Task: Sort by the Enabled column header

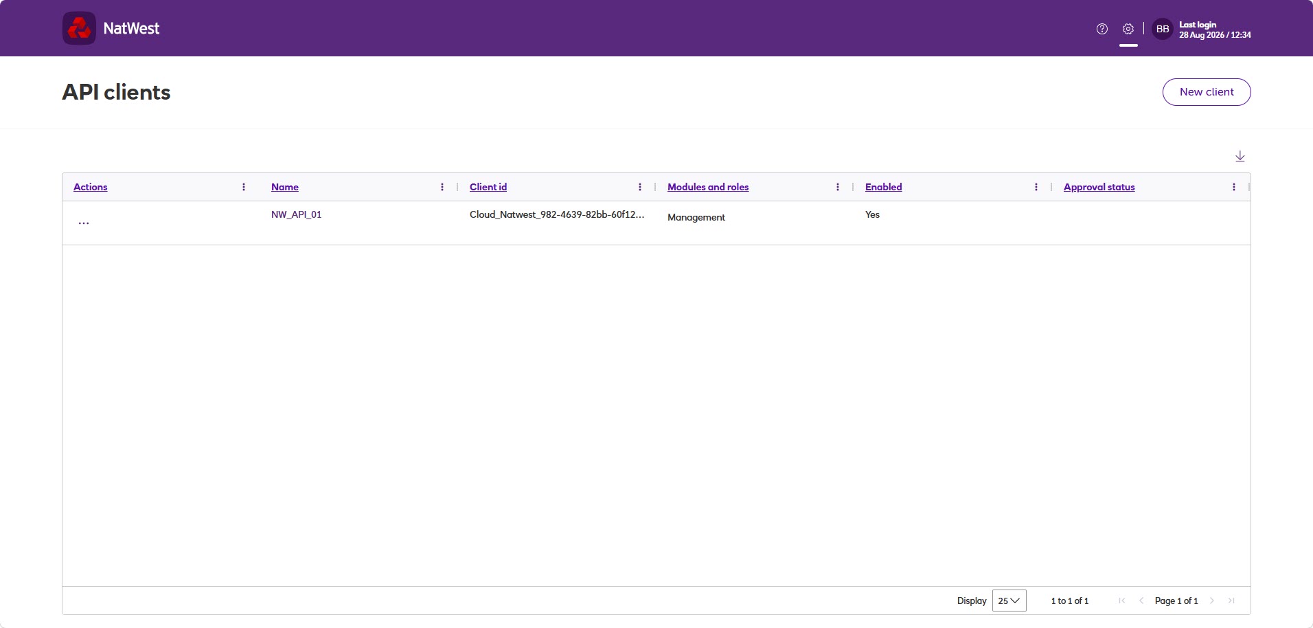Action: coord(883,187)
